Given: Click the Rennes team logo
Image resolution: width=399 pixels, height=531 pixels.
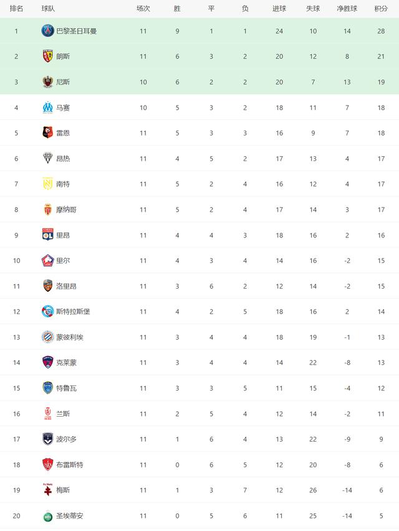Looking at the screenshot, I should point(48,133).
